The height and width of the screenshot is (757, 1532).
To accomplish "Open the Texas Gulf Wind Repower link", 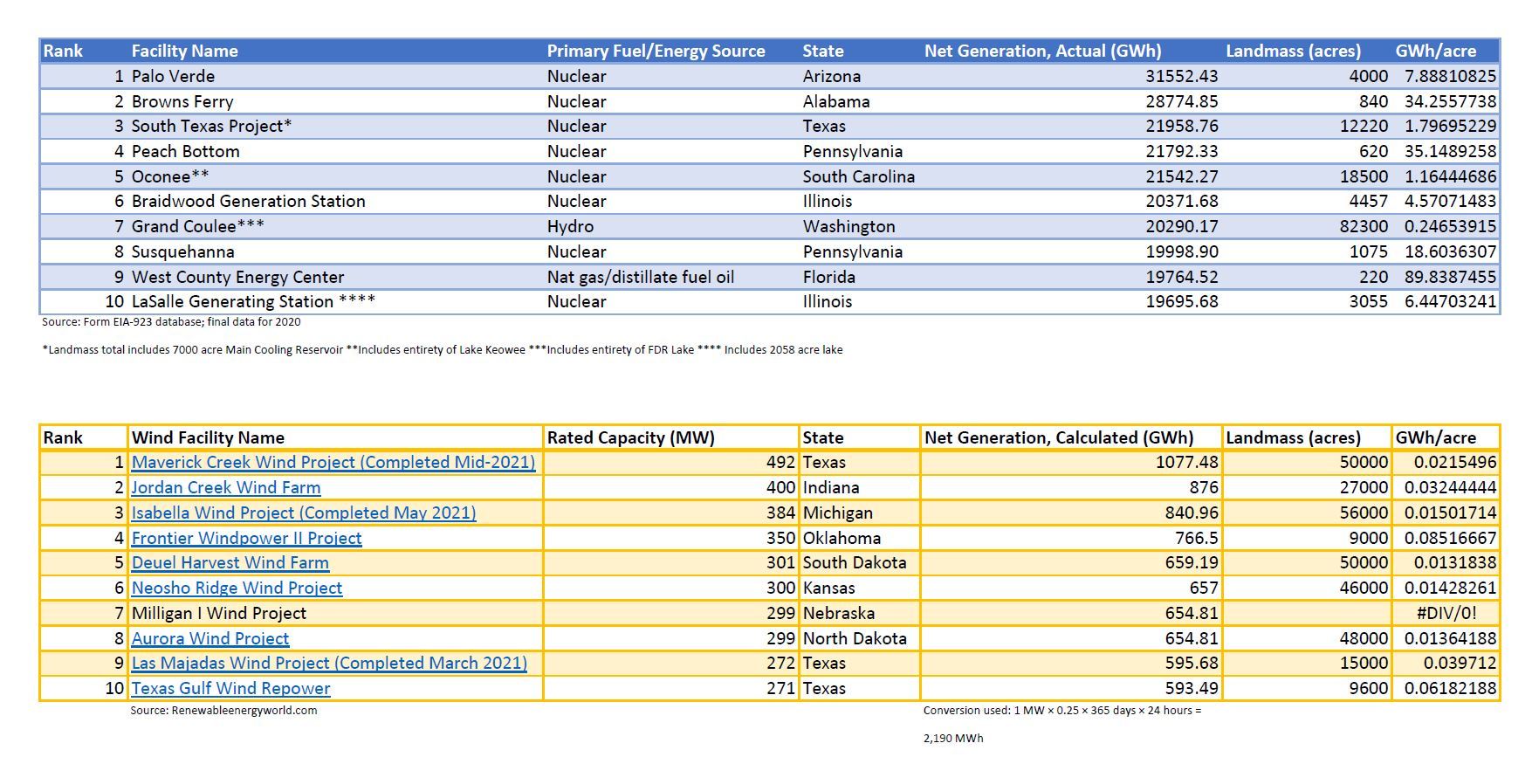I will click(x=230, y=689).
